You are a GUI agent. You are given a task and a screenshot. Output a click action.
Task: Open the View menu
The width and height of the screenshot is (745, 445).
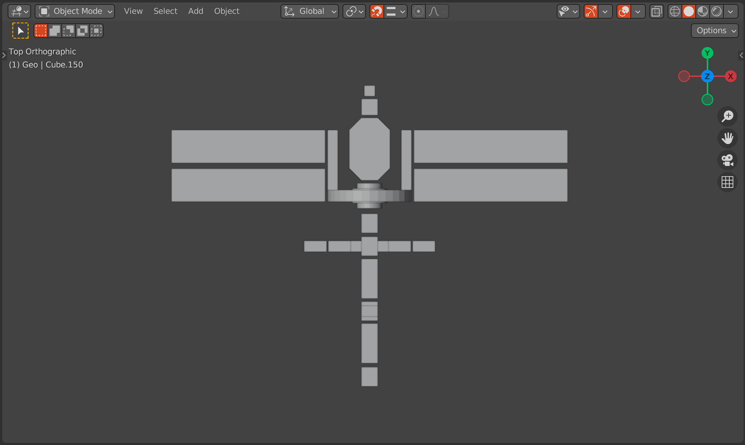coord(133,11)
